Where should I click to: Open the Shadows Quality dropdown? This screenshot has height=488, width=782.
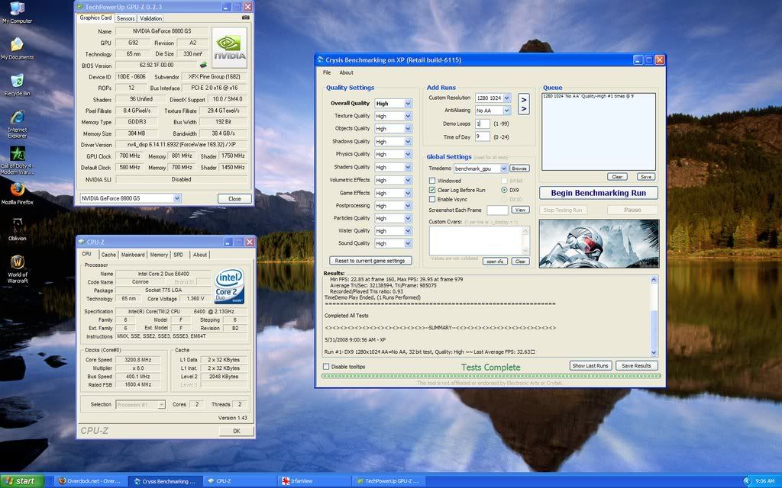click(x=408, y=141)
